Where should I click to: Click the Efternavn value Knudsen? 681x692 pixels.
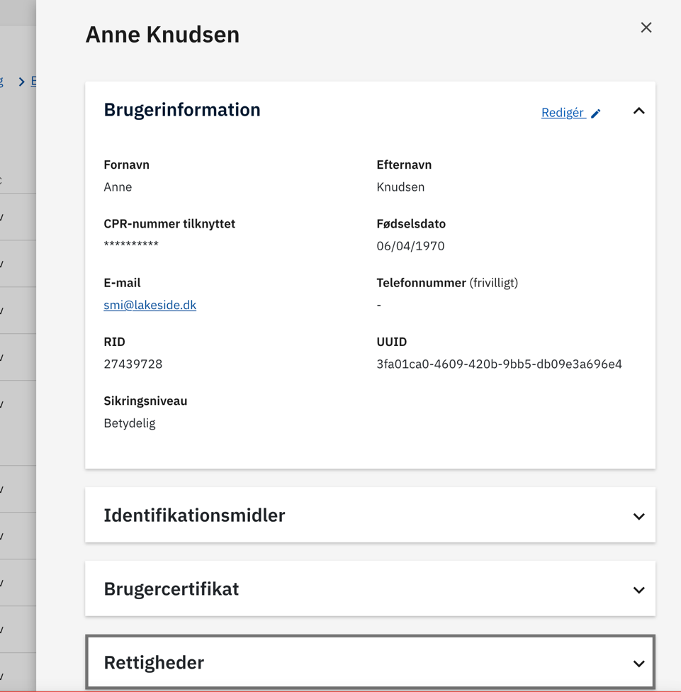point(400,187)
